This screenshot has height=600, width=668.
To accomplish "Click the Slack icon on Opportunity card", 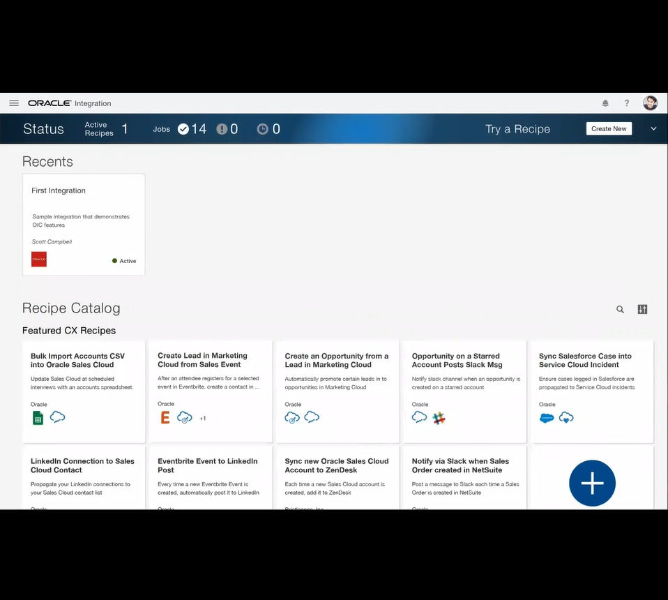I will 439,418.
